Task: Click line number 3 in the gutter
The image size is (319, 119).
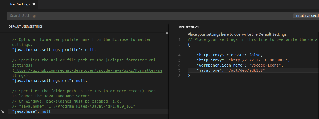Action: point(179,50)
